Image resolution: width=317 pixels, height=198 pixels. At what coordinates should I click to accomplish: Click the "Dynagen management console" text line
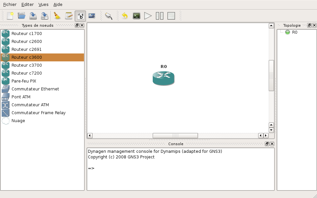(x=155, y=151)
